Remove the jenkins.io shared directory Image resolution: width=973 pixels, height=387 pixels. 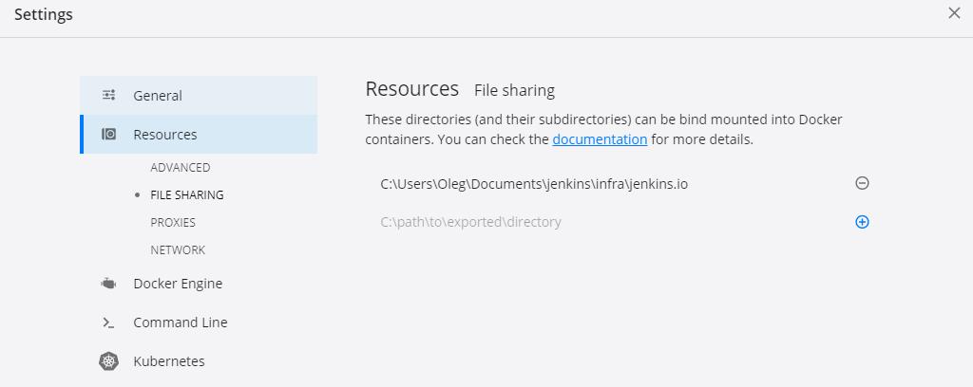point(862,183)
